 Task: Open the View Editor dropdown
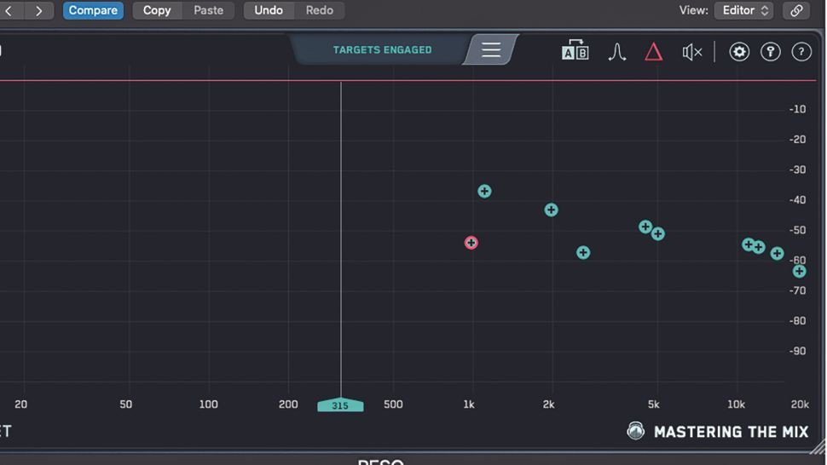coord(743,10)
